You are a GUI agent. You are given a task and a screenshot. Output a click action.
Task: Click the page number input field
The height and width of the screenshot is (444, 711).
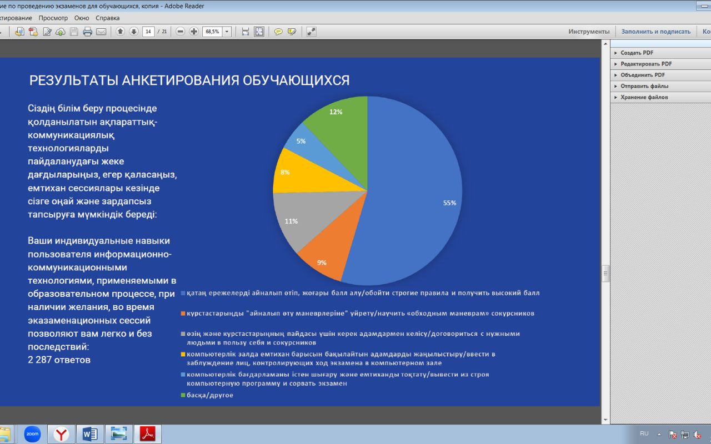point(148,32)
